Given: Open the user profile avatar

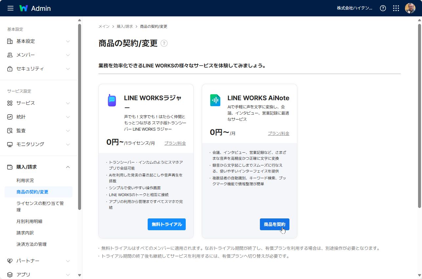Looking at the screenshot, I should [x=410, y=8].
